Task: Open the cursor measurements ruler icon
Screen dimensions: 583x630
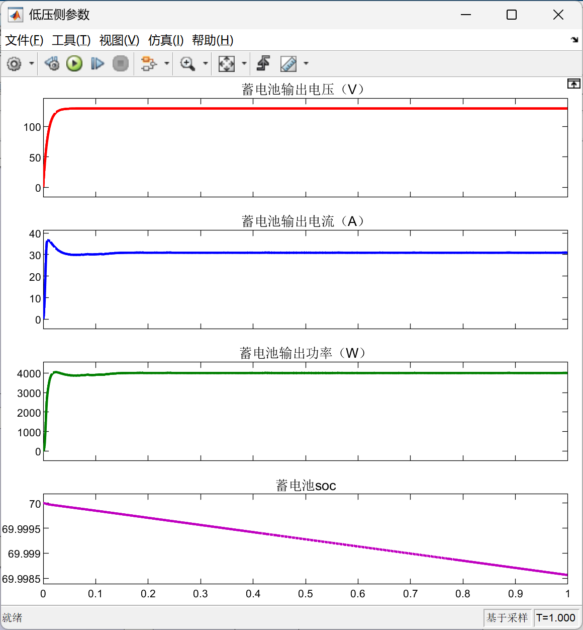Action: point(288,63)
